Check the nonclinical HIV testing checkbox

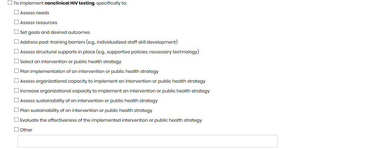point(10,3)
